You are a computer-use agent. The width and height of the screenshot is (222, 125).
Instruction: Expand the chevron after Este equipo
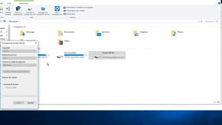coord(19,22)
